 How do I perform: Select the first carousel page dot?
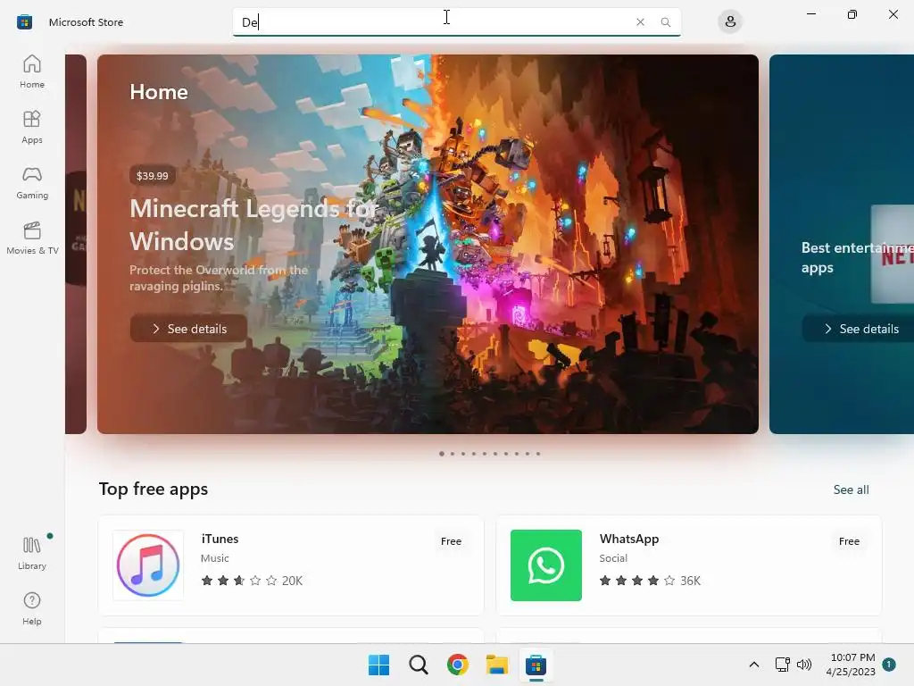tap(441, 453)
